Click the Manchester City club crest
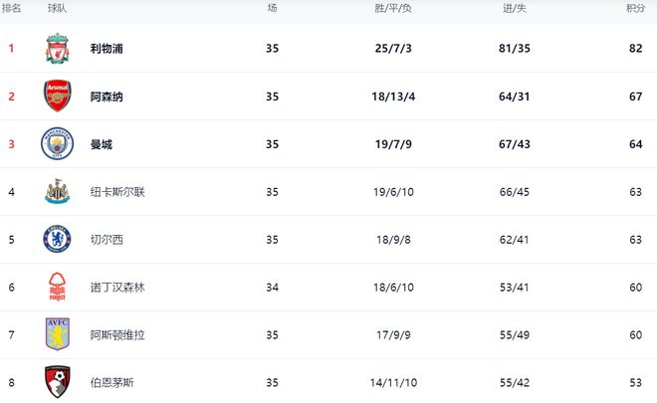The image size is (657, 403). [58, 144]
